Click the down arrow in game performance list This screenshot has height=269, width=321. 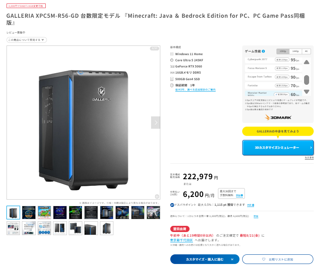pyautogui.click(x=306, y=91)
